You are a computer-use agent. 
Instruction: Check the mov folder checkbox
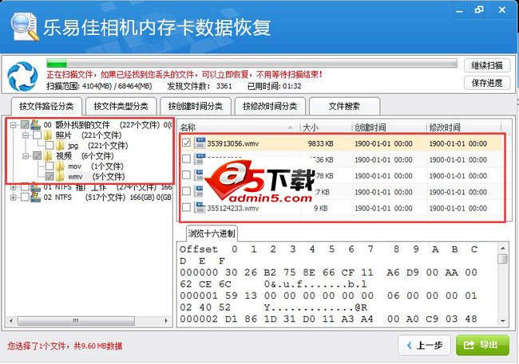click(x=50, y=166)
